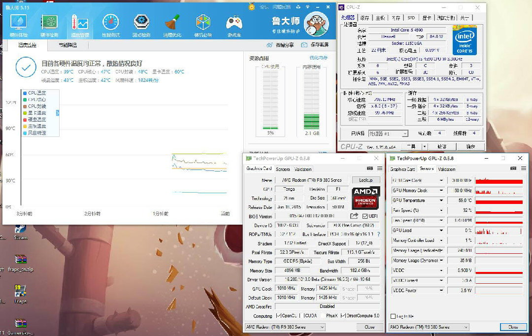The height and width of the screenshot is (336, 532).
Task: Open the GPU Load sensor dropdown
Action: (x=441, y=231)
